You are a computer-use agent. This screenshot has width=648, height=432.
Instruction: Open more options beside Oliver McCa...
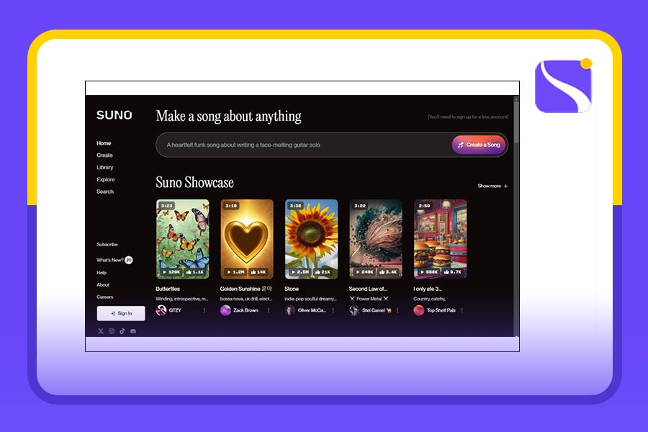click(333, 310)
